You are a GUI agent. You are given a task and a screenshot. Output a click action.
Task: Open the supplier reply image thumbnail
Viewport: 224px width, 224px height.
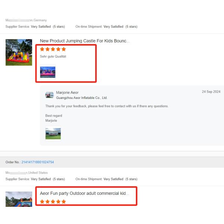pos(53,134)
